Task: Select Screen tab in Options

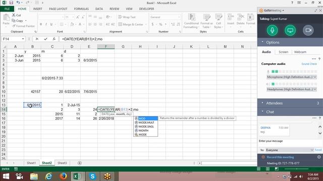Action: pos(283,52)
